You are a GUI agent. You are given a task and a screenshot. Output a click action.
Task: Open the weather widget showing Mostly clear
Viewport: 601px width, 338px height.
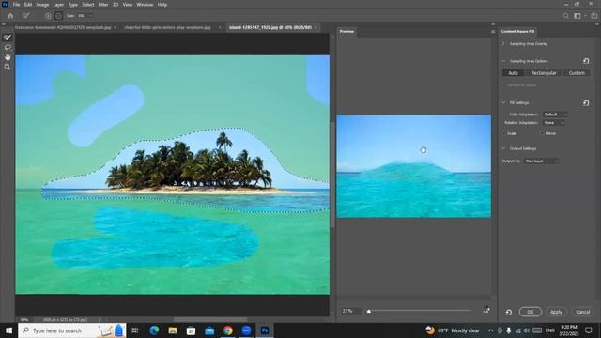[x=453, y=330]
